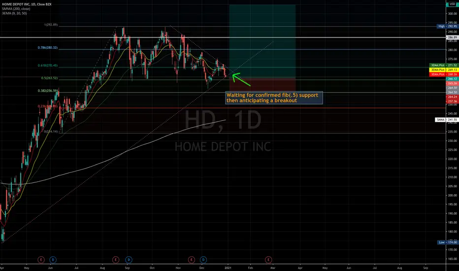Click the 264.24 red price label
The height and width of the screenshot is (271, 459).
coord(452,97)
